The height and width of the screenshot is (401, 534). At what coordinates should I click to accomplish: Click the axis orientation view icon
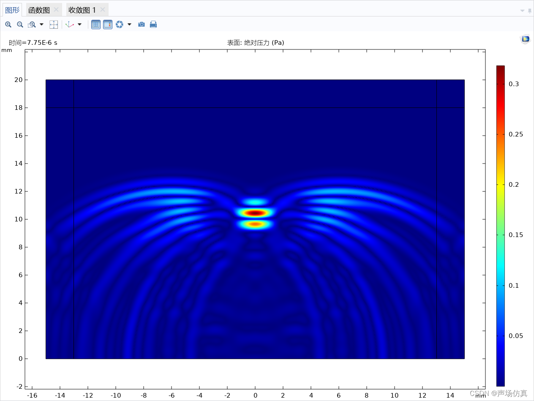[x=69, y=25]
